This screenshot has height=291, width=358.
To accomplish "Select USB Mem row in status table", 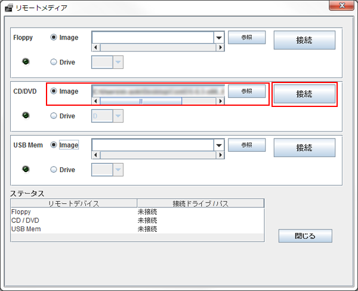I will coord(137,229).
